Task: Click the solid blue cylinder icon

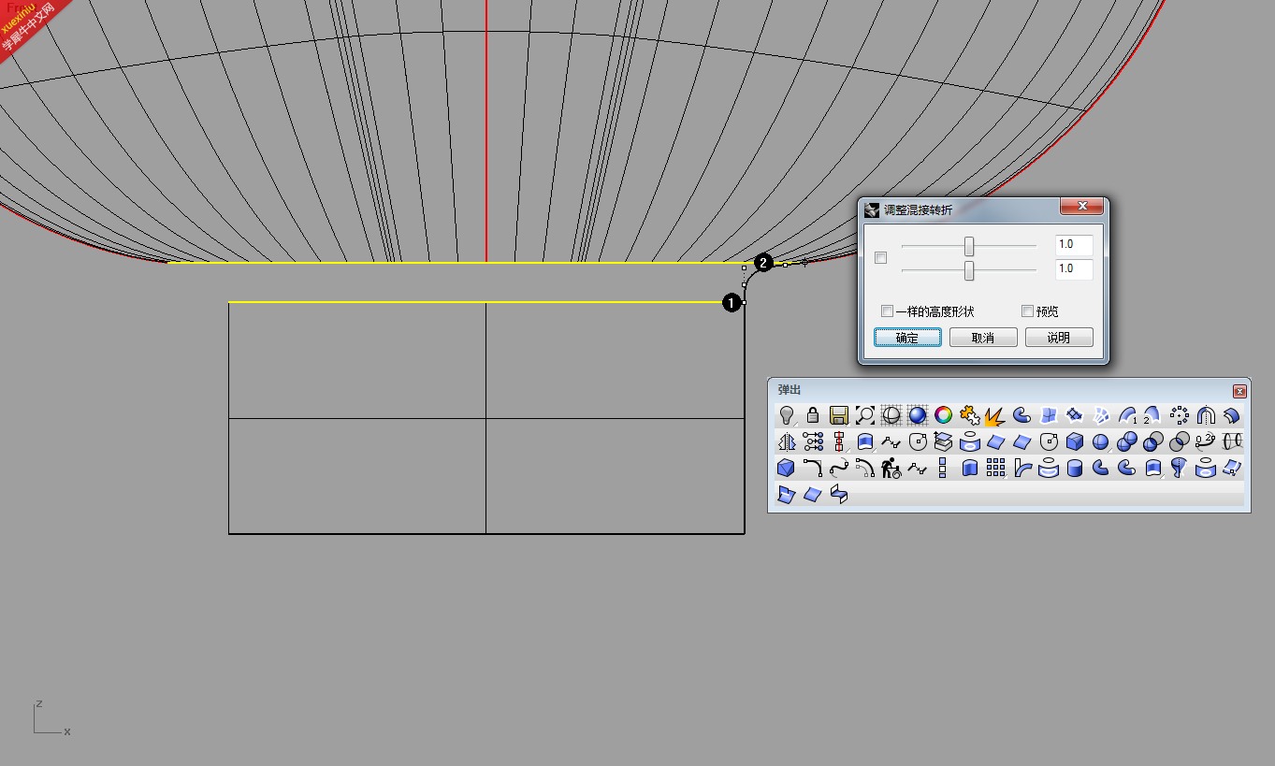Action: 1075,468
